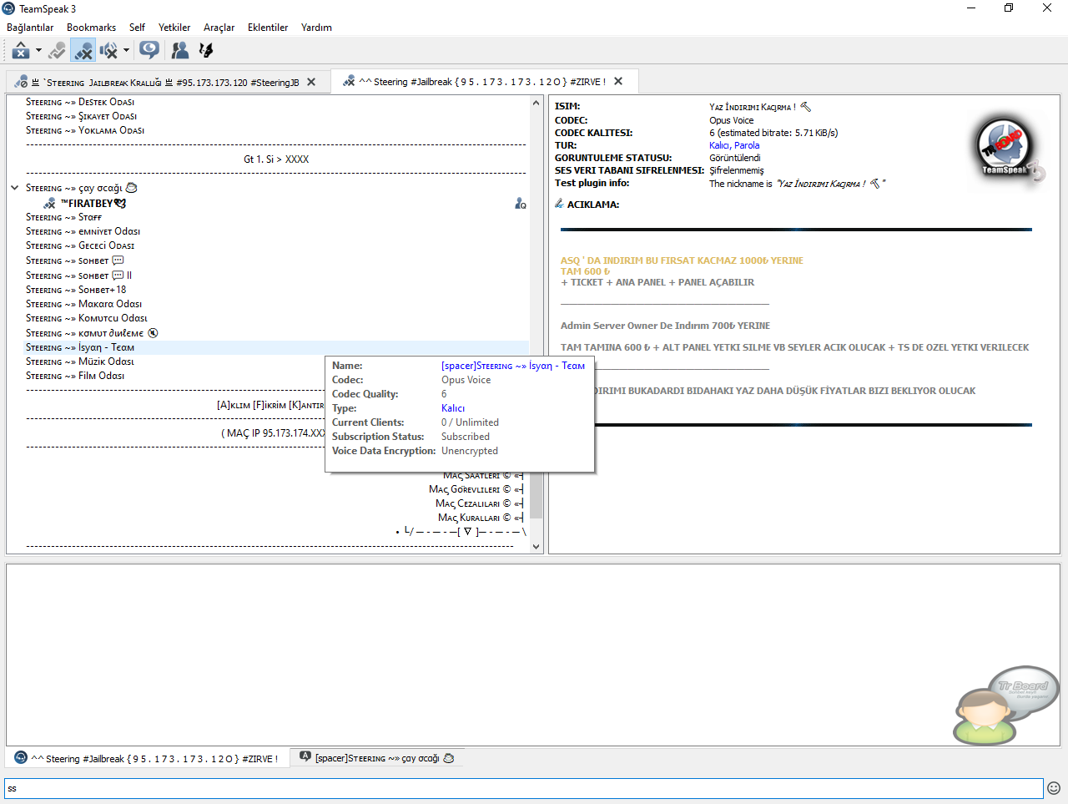This screenshot has height=804, width=1068.
Task: Click the 'Gt 1. Si > XXXX' spacer row
Action: point(276,159)
